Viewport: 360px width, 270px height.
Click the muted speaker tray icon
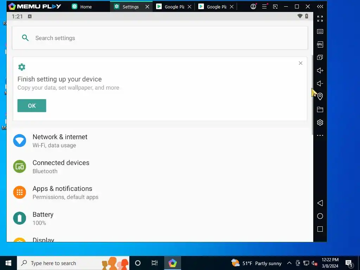click(314, 263)
